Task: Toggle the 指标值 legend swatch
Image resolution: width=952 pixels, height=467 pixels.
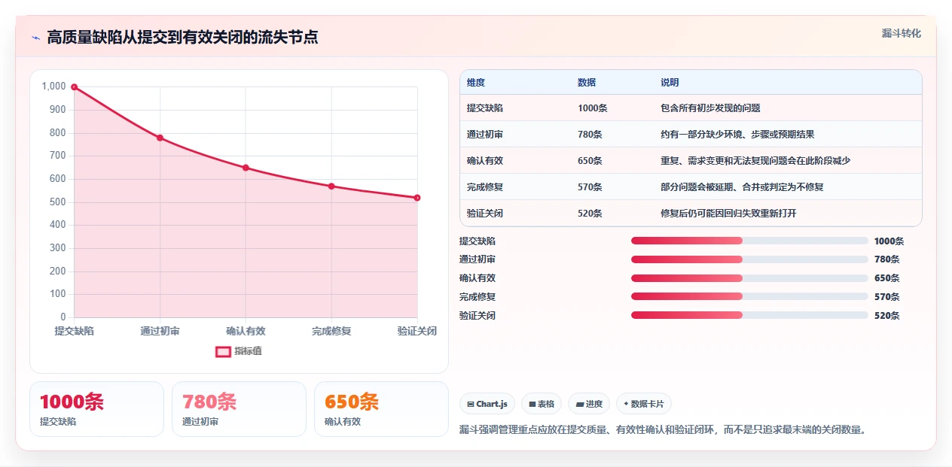Action: point(223,351)
